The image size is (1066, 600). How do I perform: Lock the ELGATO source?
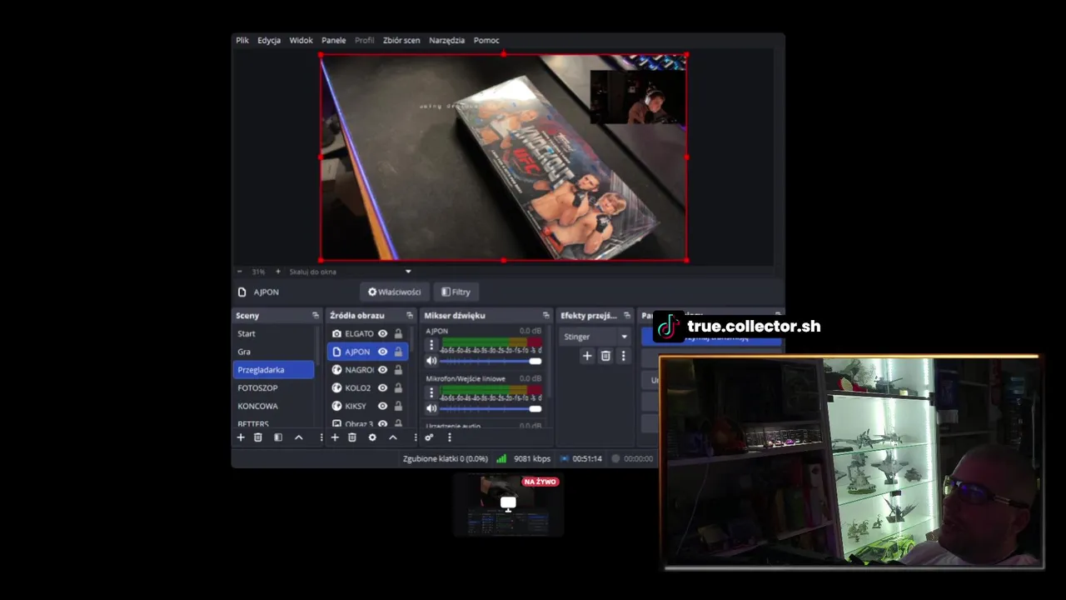click(x=398, y=333)
